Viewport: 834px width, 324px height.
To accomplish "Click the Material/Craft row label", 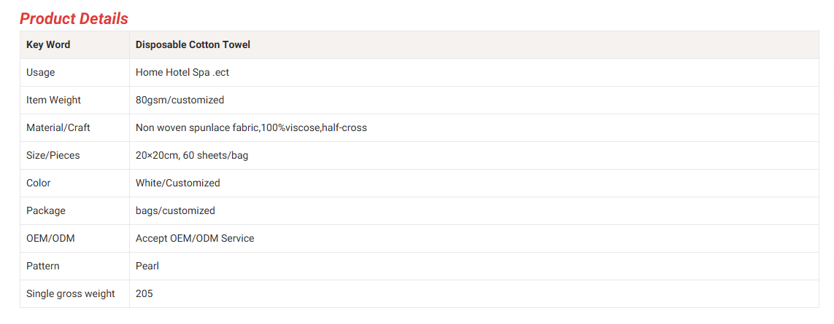I will [x=58, y=127].
